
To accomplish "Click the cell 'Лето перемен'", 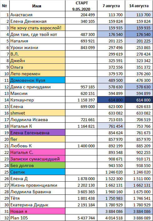I will [x=37, y=74].
